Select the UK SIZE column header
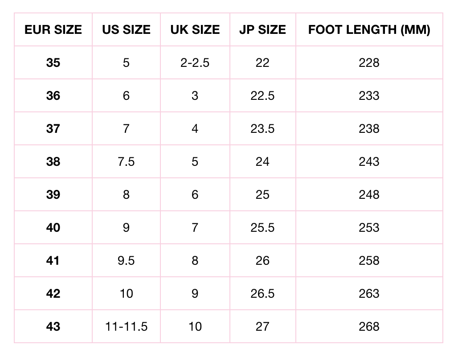Viewport: 458px width, 353px height. (x=195, y=30)
